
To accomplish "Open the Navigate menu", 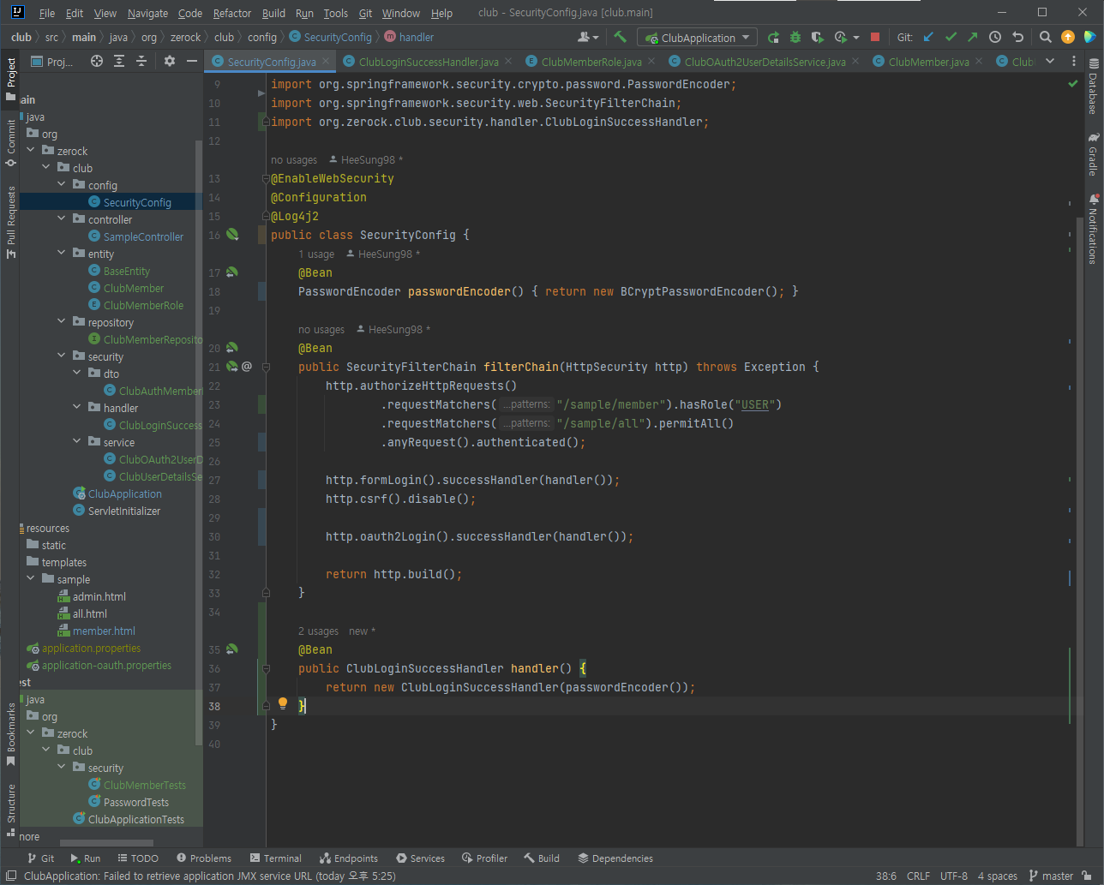I will [147, 13].
